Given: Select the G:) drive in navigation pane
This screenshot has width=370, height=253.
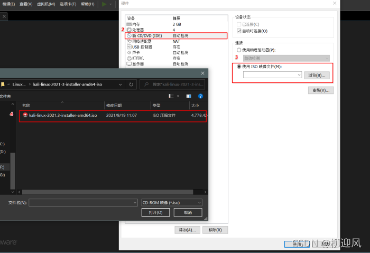Looking at the screenshot, I should coord(2,175).
